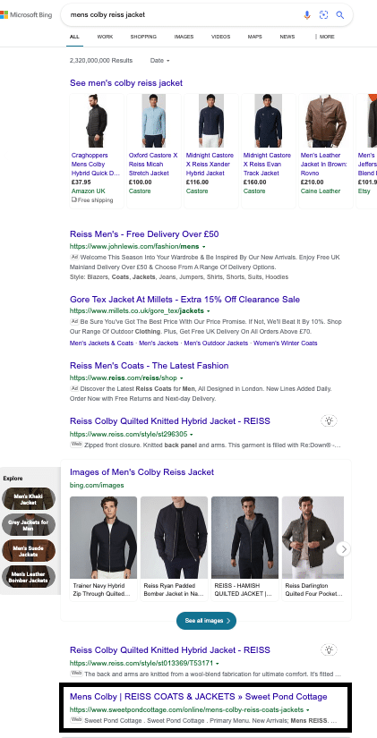
Task: Expand johnlewis.com URL dropdown arrow
Action: (x=203, y=247)
